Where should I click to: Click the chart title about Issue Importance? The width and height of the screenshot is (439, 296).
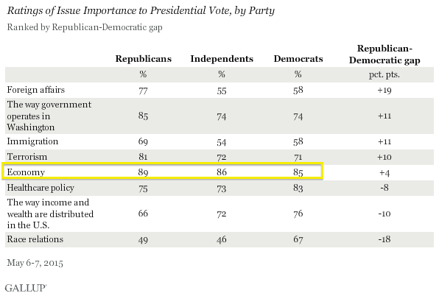pyautogui.click(x=141, y=10)
